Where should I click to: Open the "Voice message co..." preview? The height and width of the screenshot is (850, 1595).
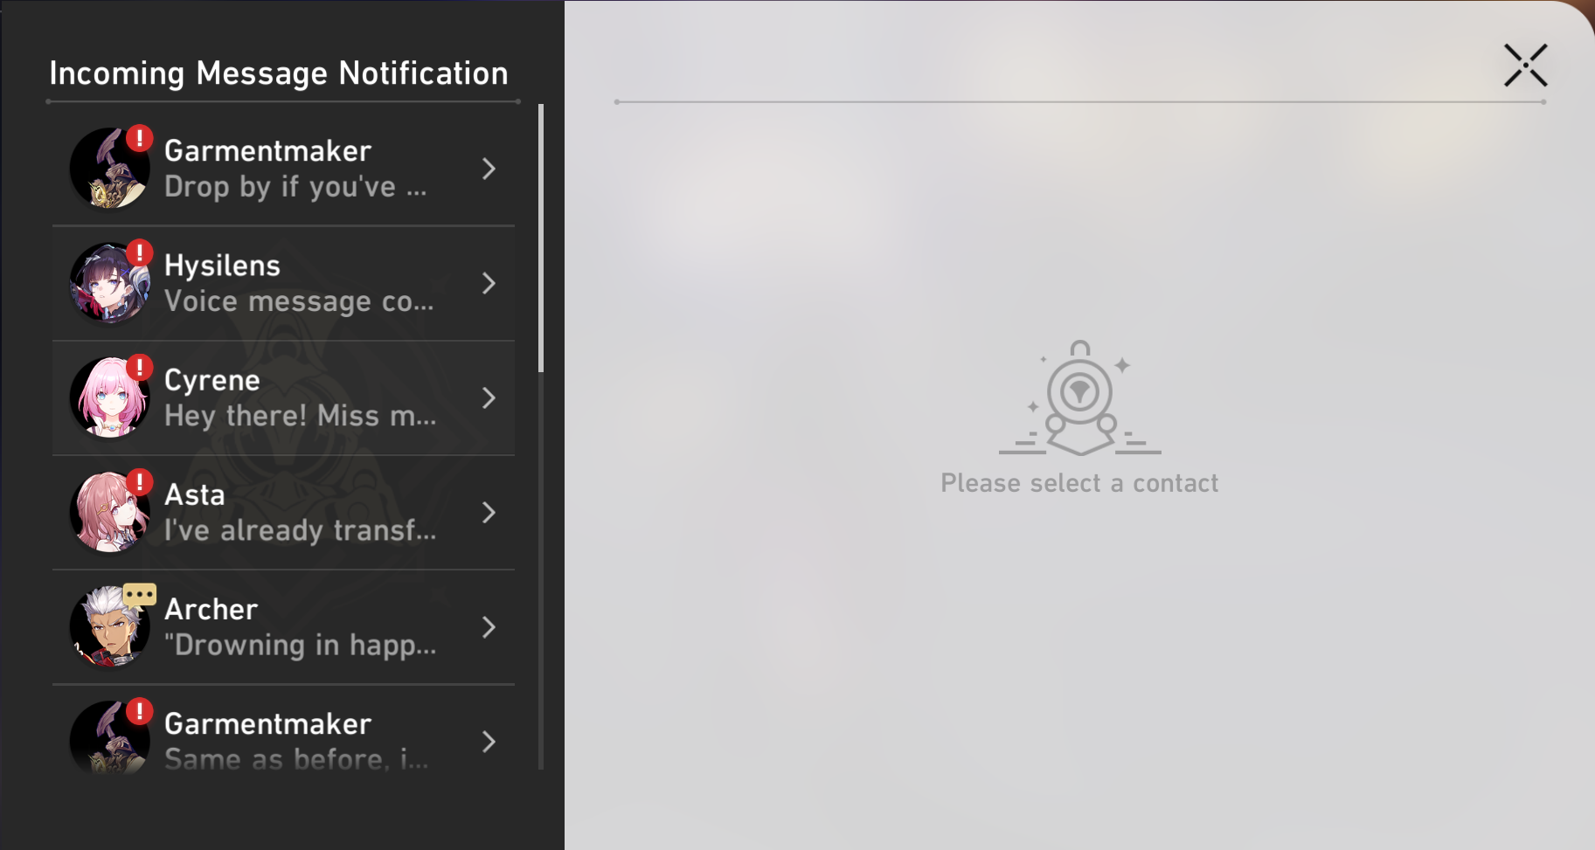click(x=299, y=301)
